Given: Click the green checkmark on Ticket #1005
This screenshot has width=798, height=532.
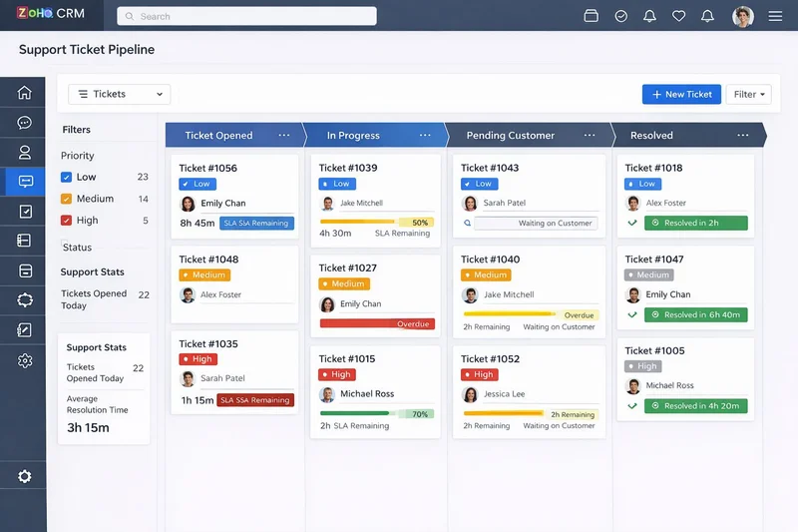Looking at the screenshot, I should pos(632,406).
